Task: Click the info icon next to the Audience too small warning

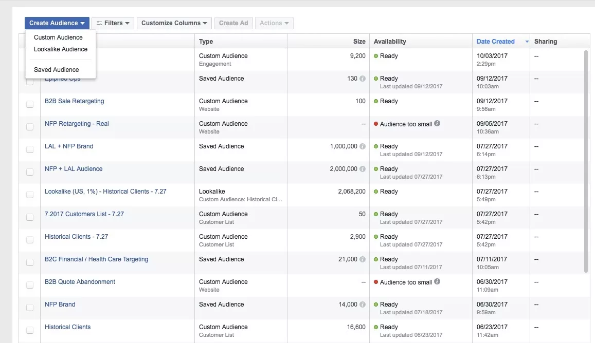Action: click(437, 123)
